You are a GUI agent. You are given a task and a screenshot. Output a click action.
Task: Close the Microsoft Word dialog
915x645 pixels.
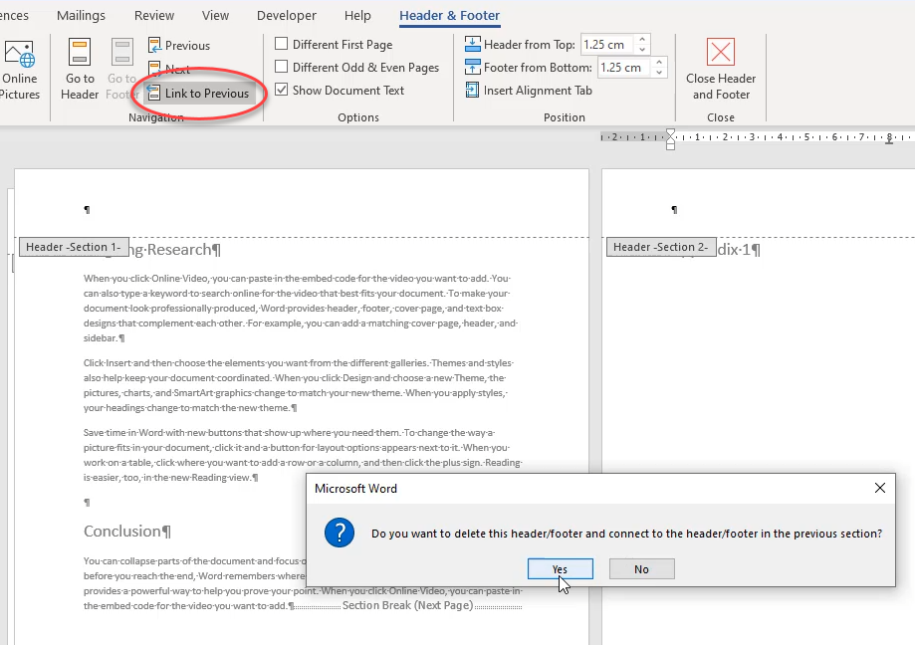[x=880, y=488]
